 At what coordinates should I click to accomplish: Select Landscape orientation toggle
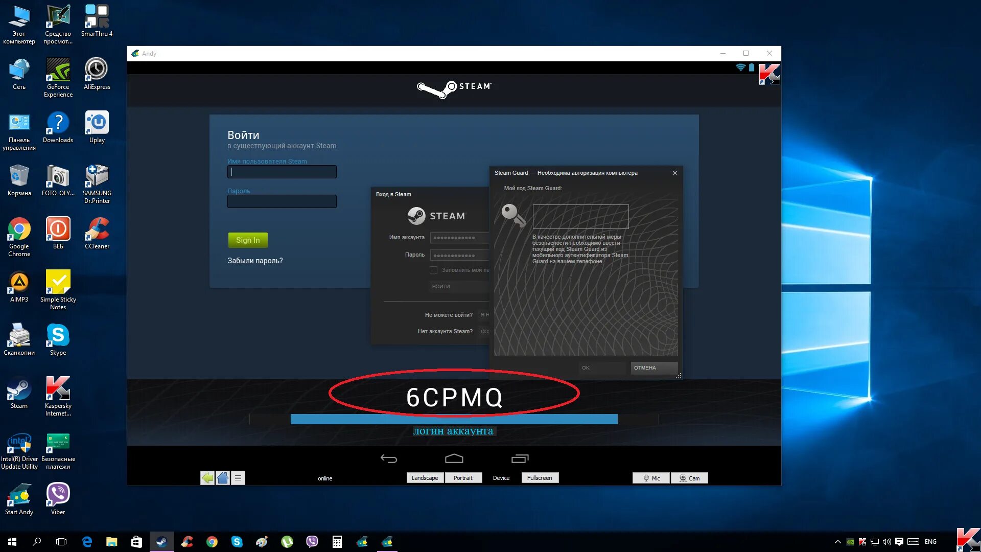coord(425,477)
